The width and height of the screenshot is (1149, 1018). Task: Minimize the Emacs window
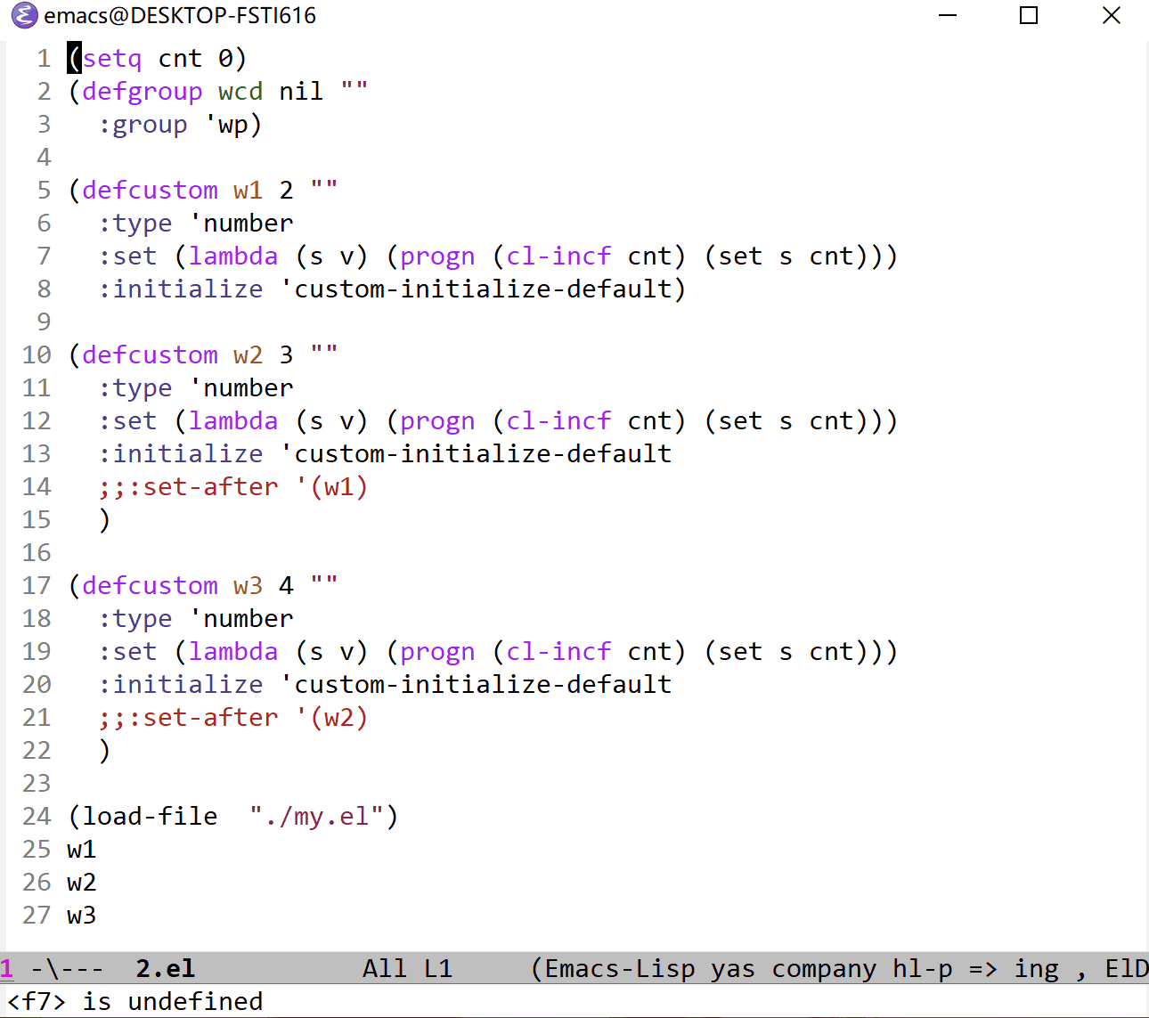948,15
